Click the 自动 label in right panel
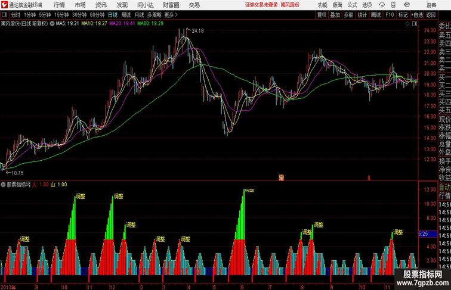The image size is (451, 290). point(444,188)
